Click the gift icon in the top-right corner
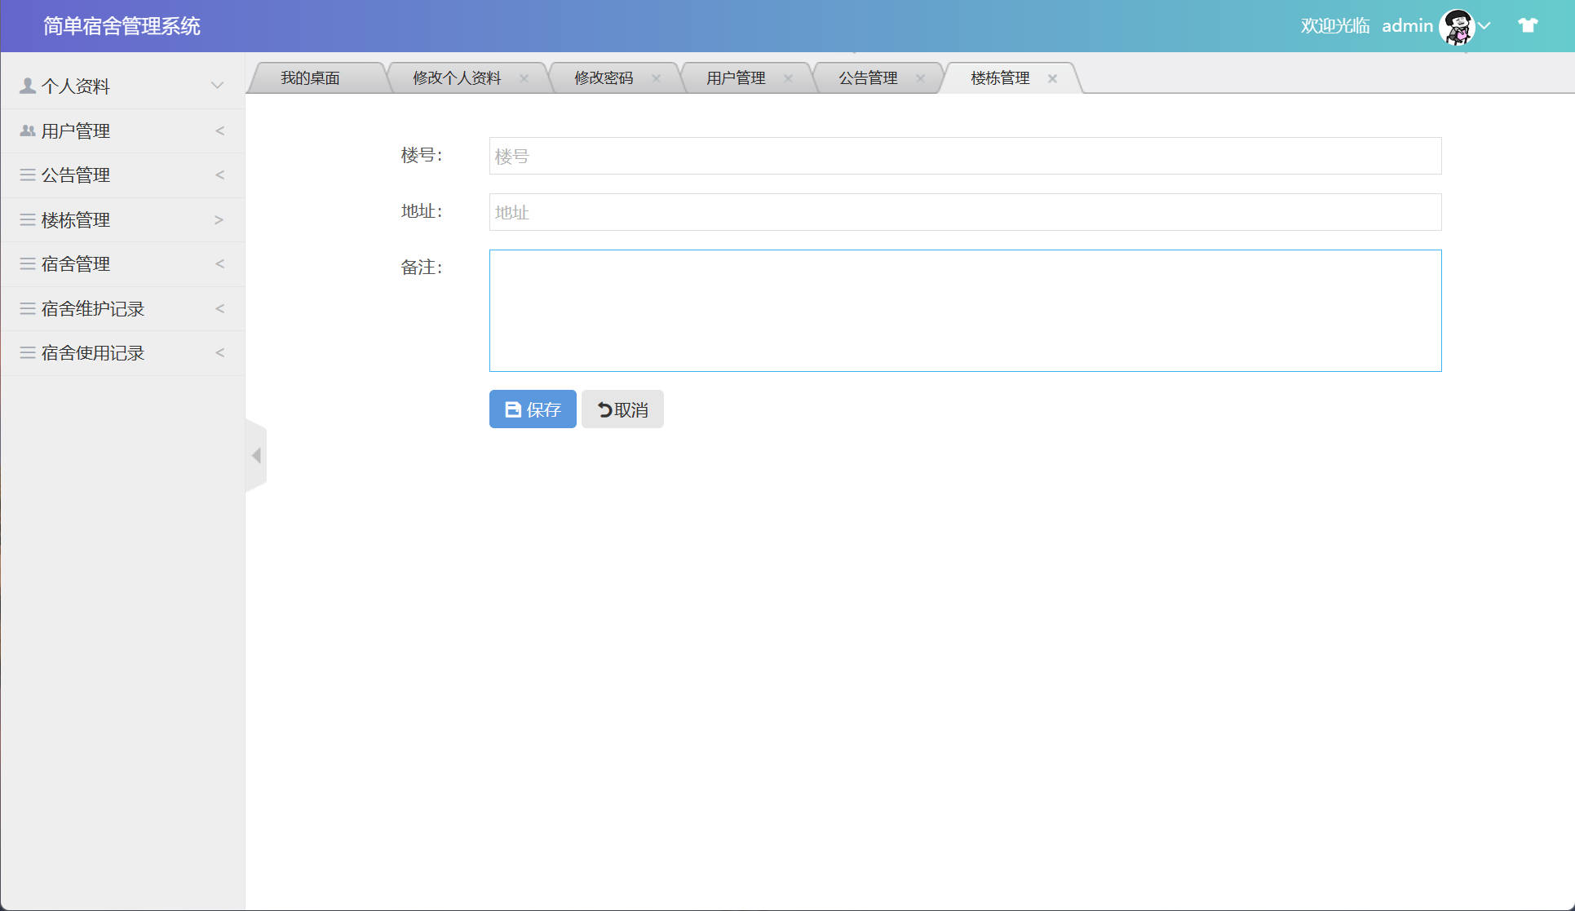Viewport: 1575px width, 911px height. 1526,25
